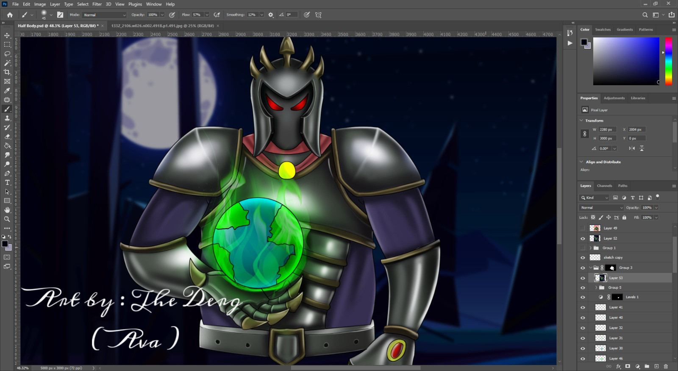Viewport: 678px width, 371px height.
Task: Select the History Brush tool
Action: (x=7, y=128)
